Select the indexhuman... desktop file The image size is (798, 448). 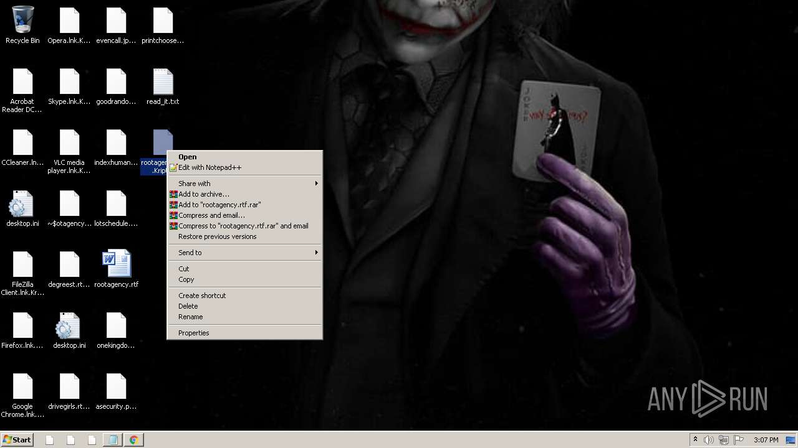coord(116,148)
